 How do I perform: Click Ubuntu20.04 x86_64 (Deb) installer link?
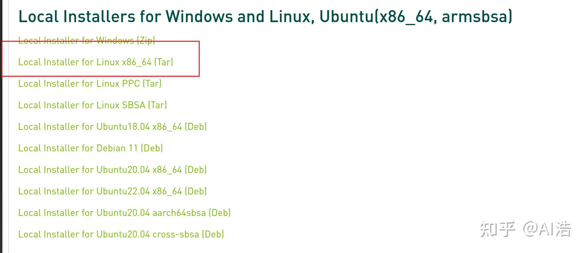[x=112, y=170]
